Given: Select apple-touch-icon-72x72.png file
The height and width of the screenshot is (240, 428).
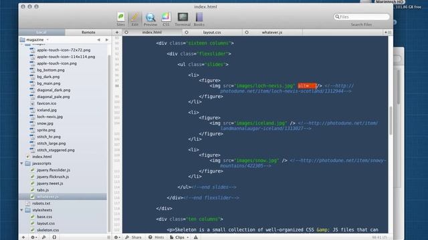Looking at the screenshot, I should click(64, 50).
